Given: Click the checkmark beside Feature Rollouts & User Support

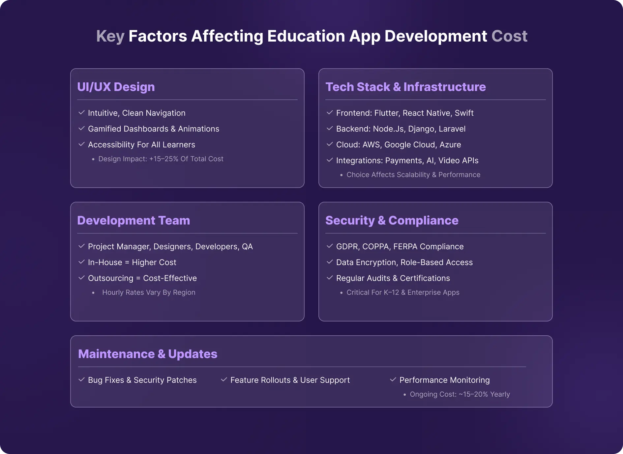Looking at the screenshot, I should [x=224, y=380].
